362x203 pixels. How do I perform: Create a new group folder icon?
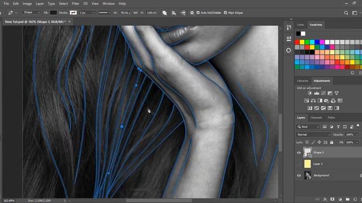click(x=348, y=199)
